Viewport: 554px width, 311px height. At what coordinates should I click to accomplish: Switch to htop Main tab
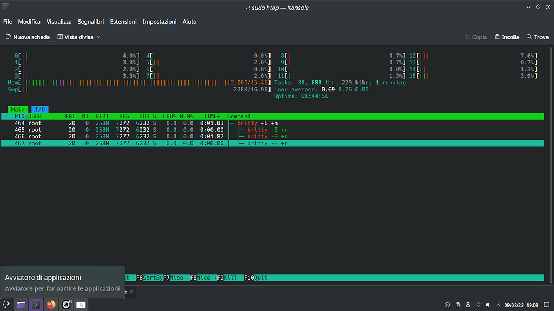[x=18, y=110]
